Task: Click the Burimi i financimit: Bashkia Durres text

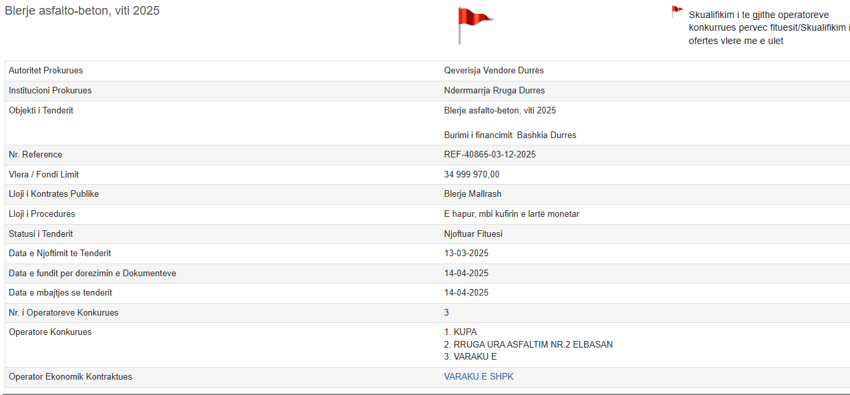Action: [x=510, y=135]
